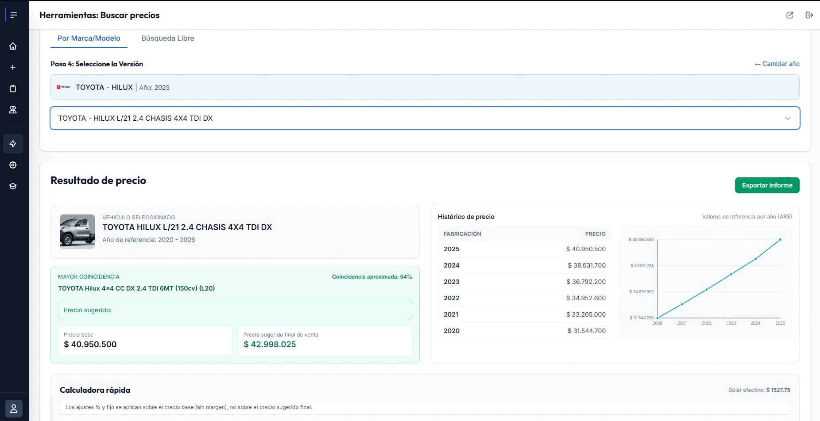Image resolution: width=820 pixels, height=421 pixels.
Task: Click the 2020 row price $ 31.544.700
Action: 587,331
